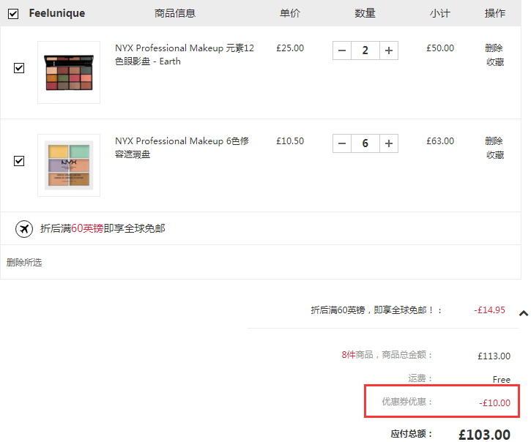The width and height of the screenshot is (531, 442).
Task: Click the £113.00 goods total amount
Action: coord(494,356)
